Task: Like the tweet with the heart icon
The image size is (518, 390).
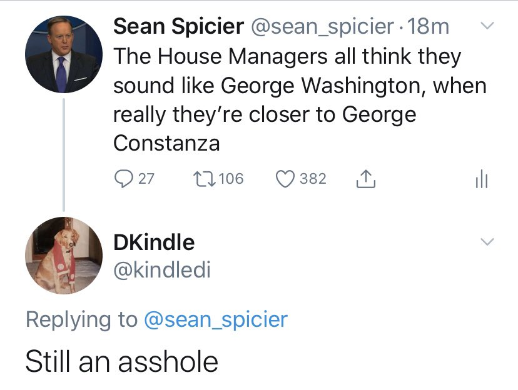Action: tap(285, 179)
